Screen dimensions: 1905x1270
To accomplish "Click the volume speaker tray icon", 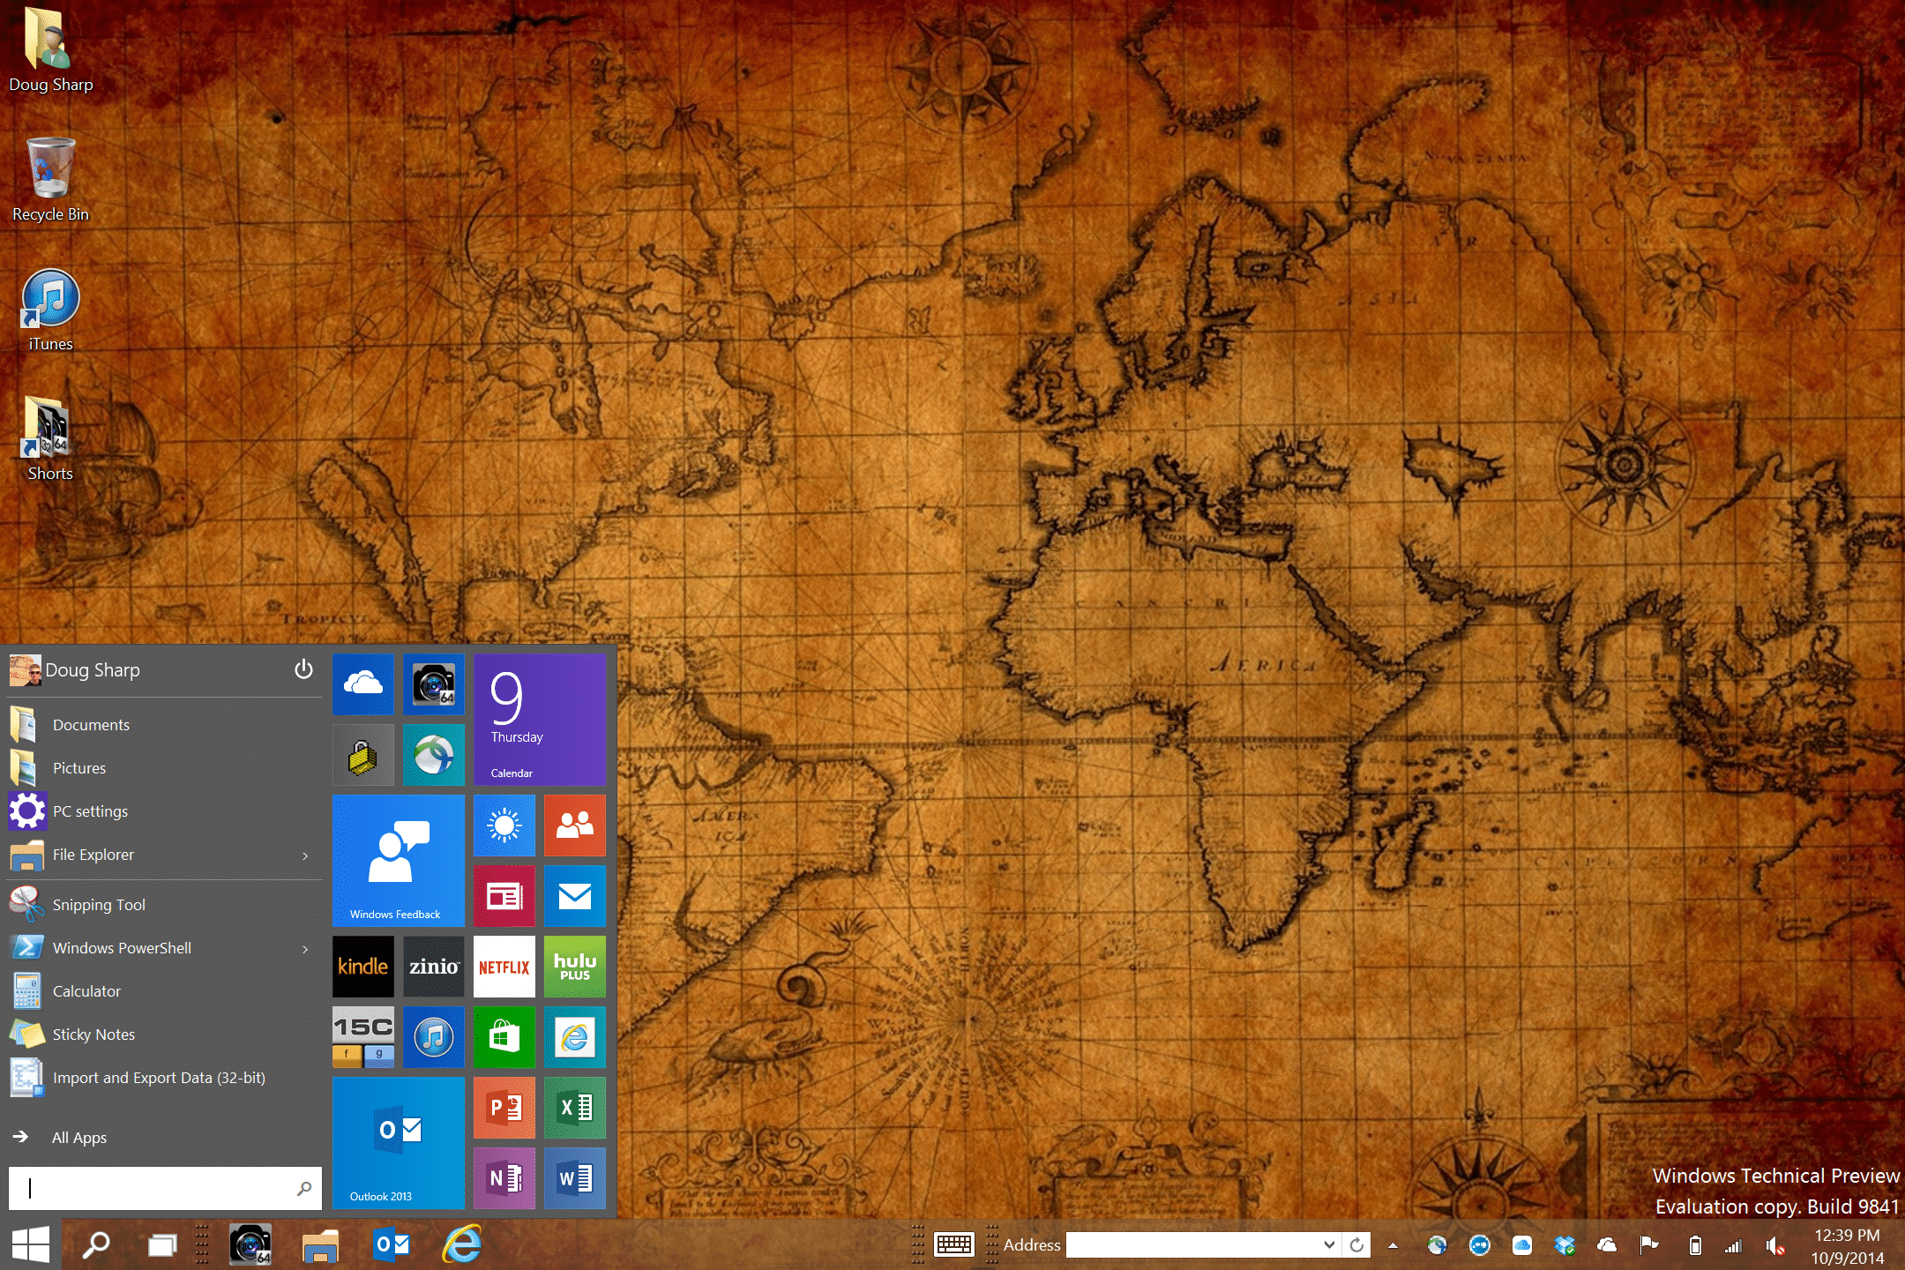I will pos(1775,1245).
